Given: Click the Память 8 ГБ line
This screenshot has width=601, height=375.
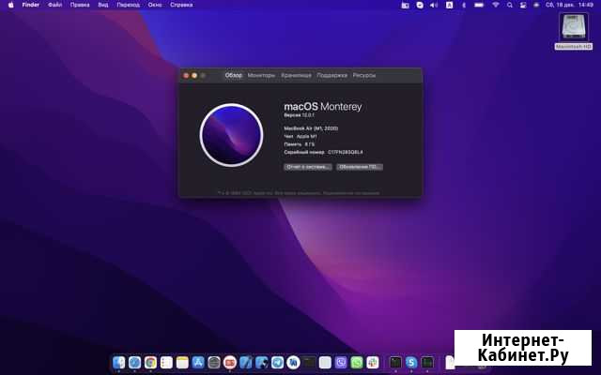Looking at the screenshot, I should pos(299,144).
